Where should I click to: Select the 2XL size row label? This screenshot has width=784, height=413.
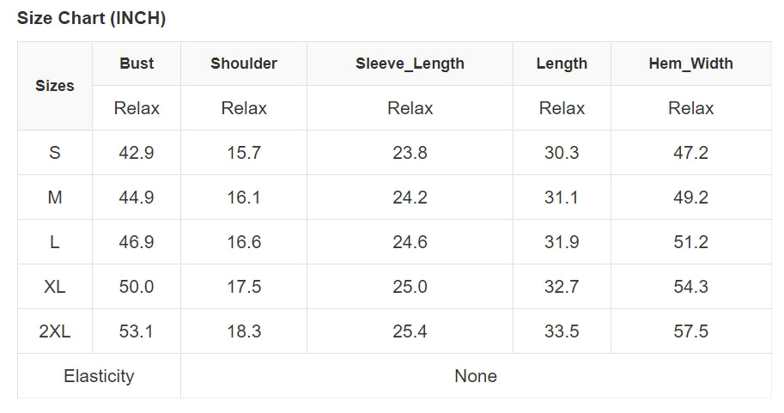point(55,331)
